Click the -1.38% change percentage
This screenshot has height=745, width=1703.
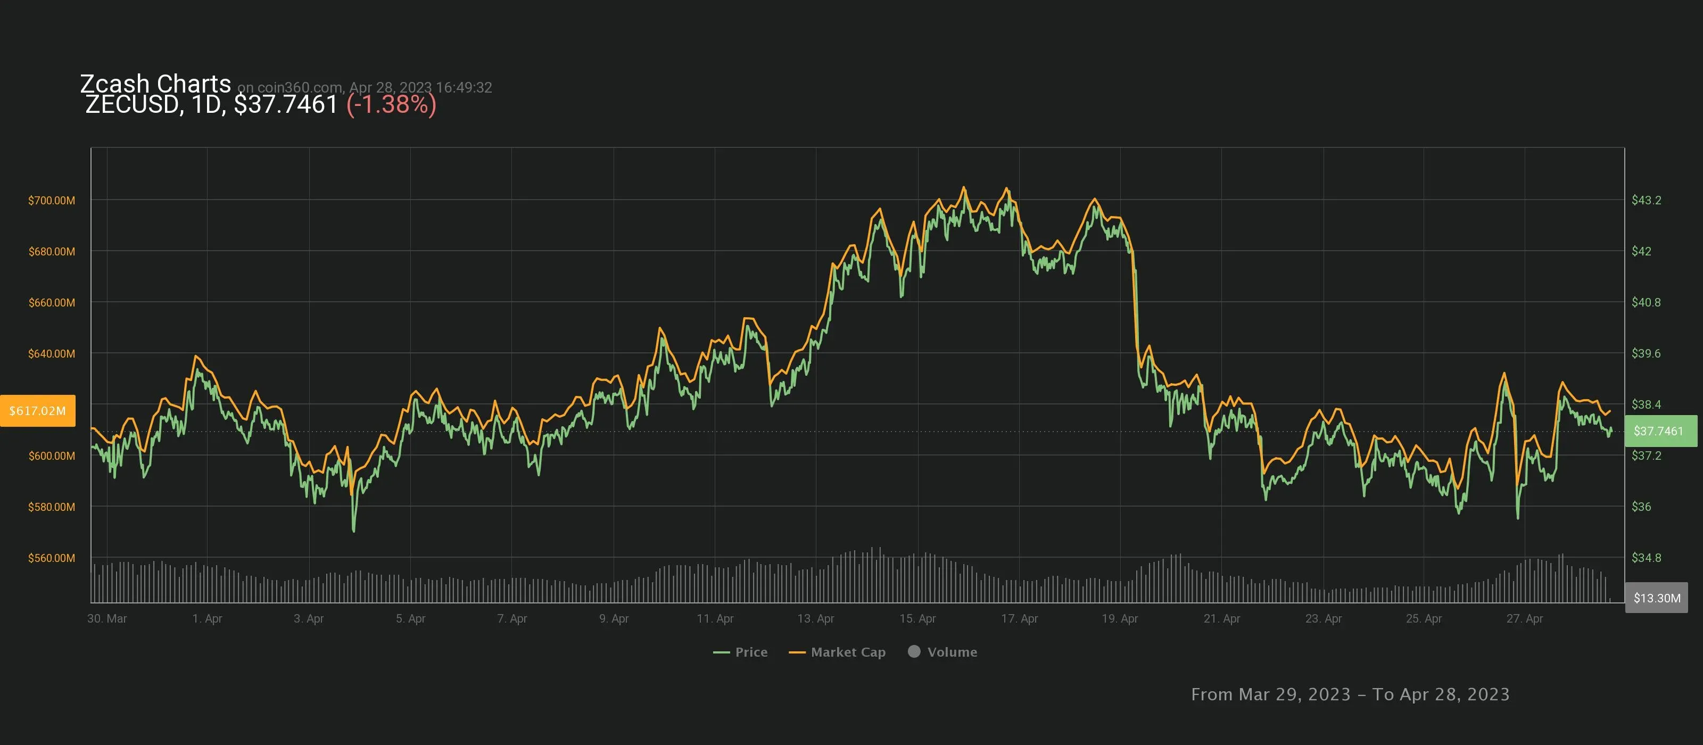pyautogui.click(x=391, y=104)
